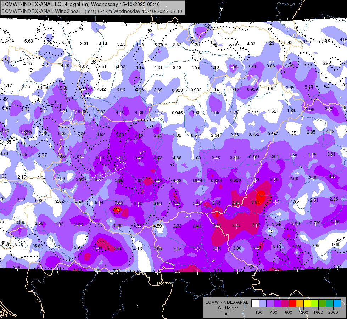The image size is (347, 319).
Task: Click the wind shear value 6.95
Action: (x=307, y=41)
